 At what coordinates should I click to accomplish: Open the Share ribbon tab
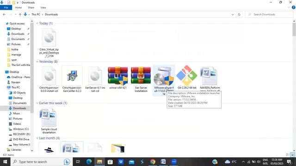[x=31, y=7]
